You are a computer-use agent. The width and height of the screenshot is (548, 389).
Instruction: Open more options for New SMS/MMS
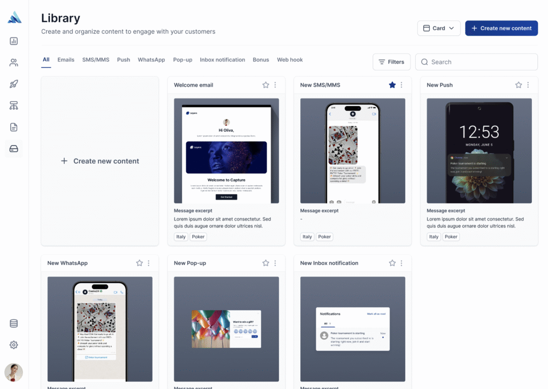tap(401, 85)
